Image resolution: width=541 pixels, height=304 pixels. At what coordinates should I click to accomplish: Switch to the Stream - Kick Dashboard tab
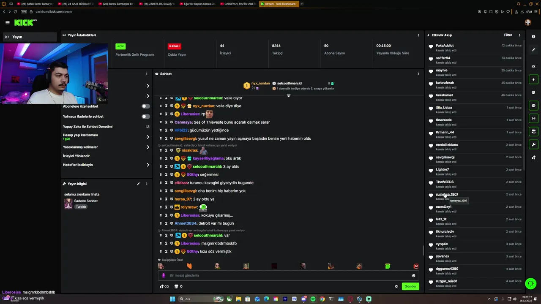(279, 4)
